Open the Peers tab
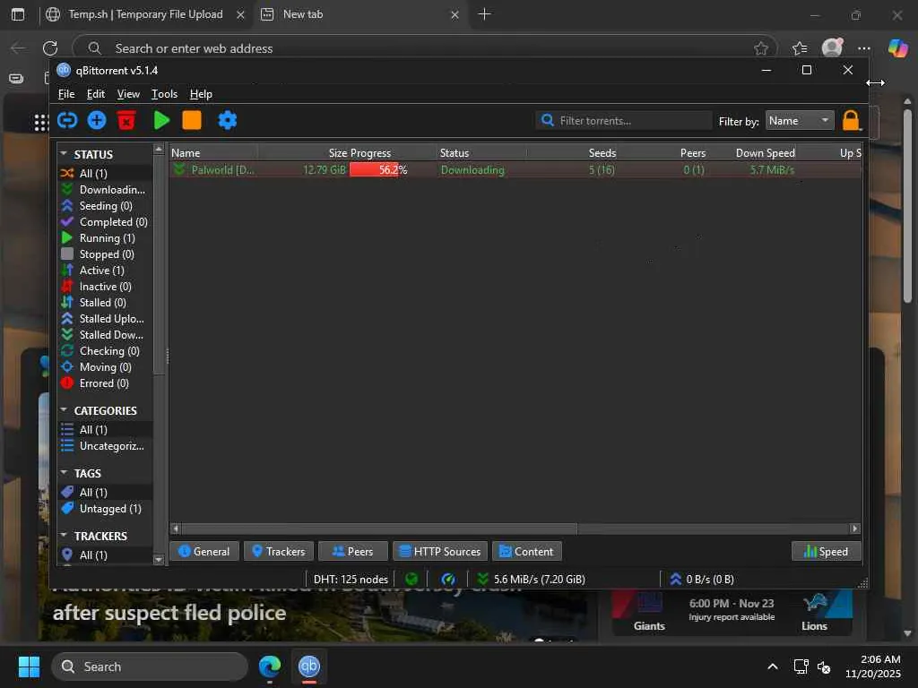 [x=353, y=551]
